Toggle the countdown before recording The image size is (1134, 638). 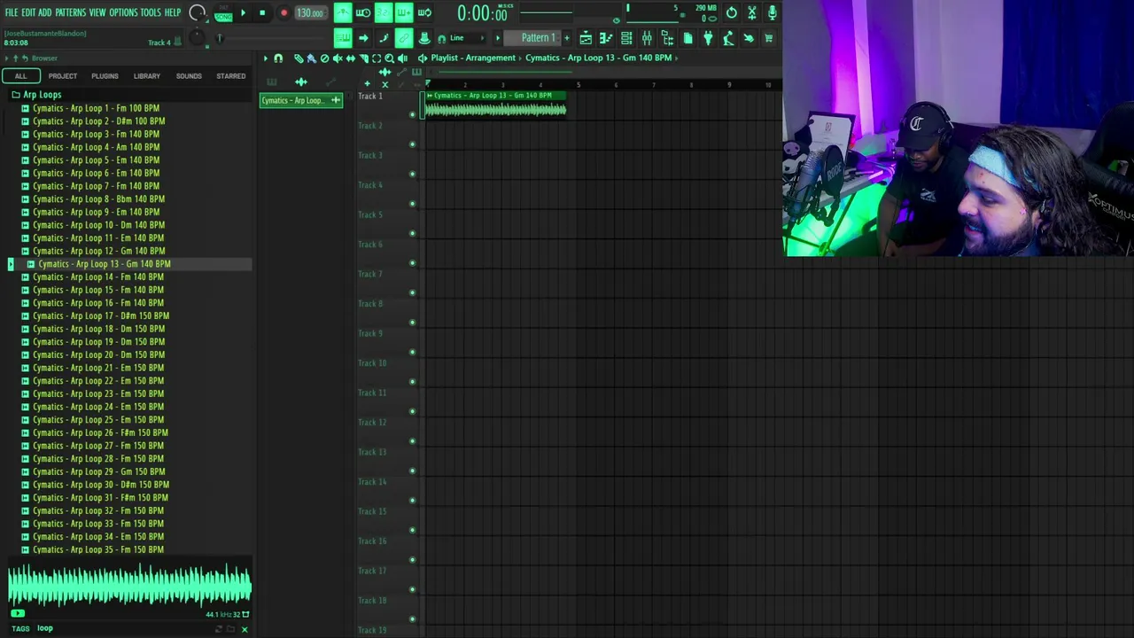384,12
